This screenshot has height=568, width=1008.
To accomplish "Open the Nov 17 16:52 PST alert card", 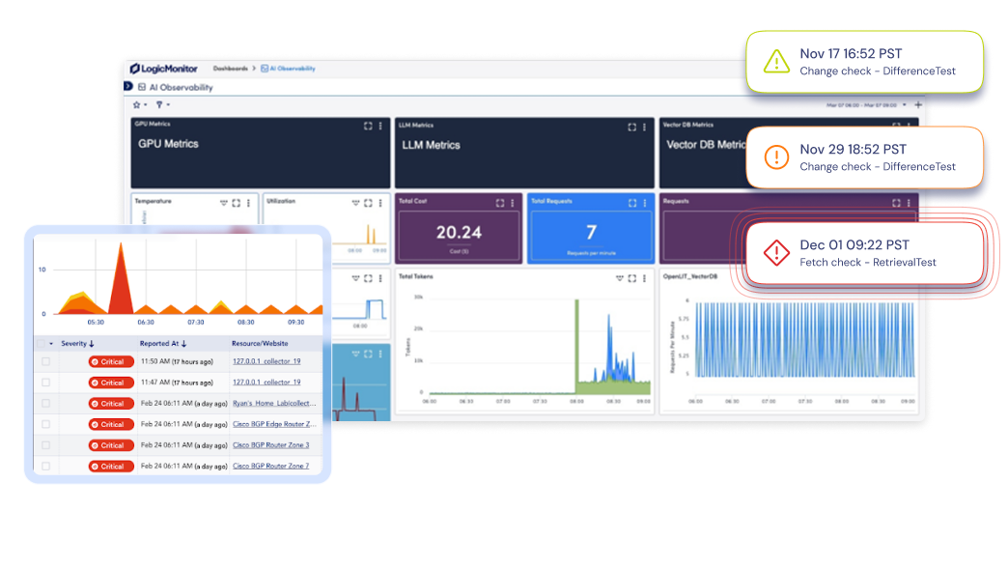I will [865, 62].
